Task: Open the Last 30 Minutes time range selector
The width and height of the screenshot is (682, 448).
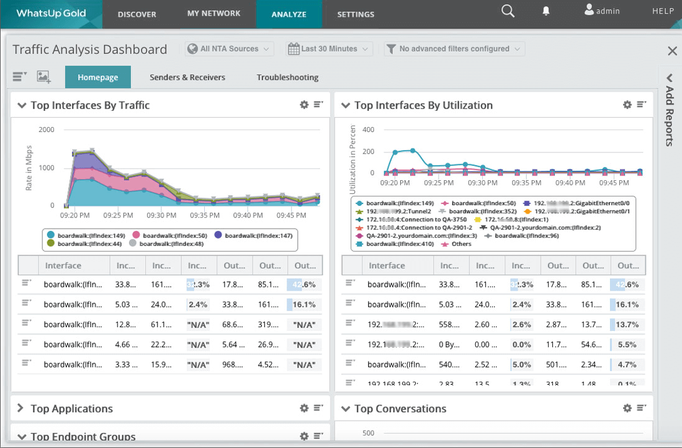Action: 329,48
